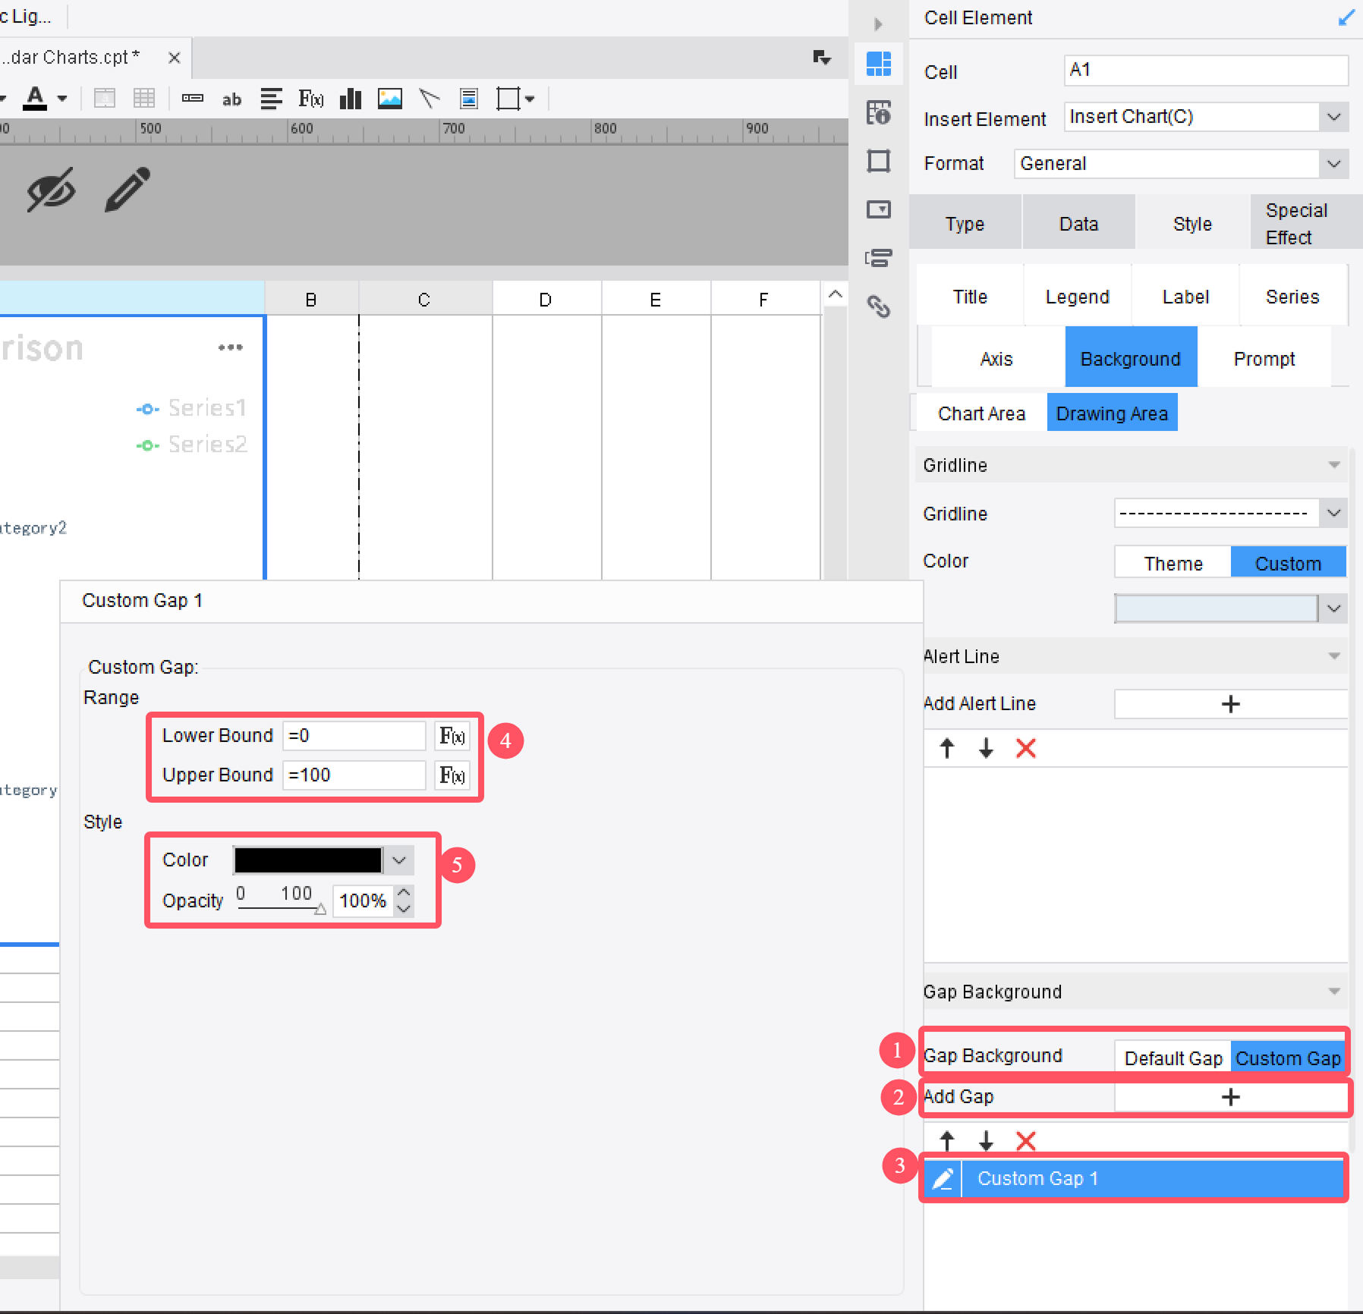
Task: Open the Legend tab
Action: [1077, 297]
